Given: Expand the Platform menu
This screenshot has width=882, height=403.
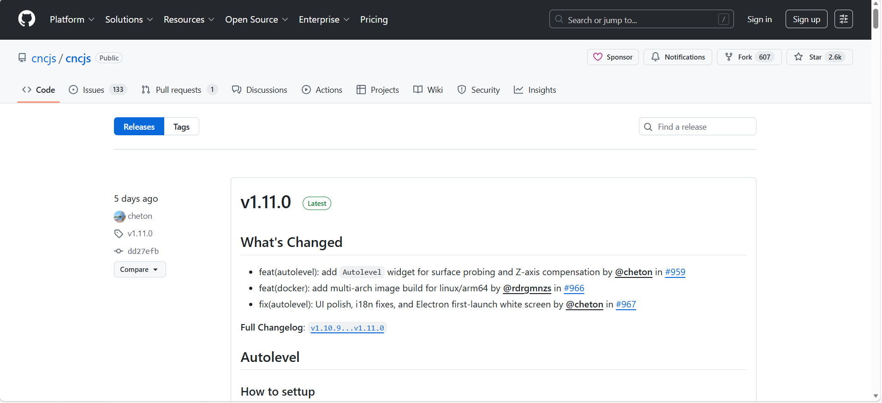Looking at the screenshot, I should tap(72, 19).
